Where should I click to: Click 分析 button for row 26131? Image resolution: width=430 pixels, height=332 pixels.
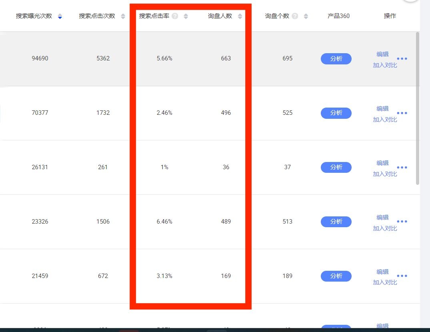(x=336, y=167)
